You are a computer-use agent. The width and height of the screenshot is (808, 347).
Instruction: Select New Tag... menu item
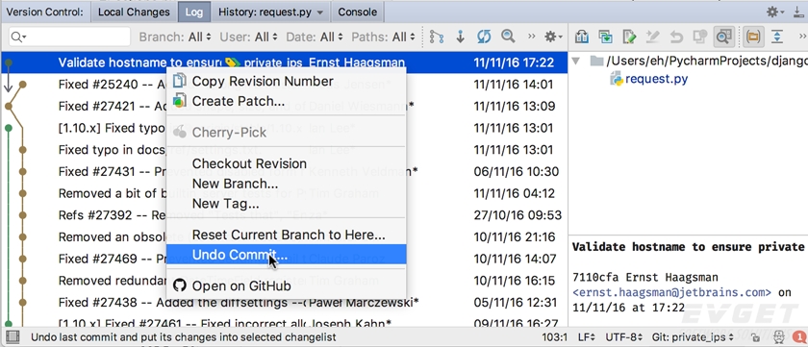click(x=286, y=204)
